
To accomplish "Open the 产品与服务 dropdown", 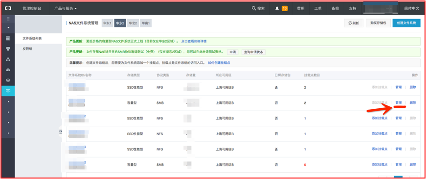I will (66, 8).
